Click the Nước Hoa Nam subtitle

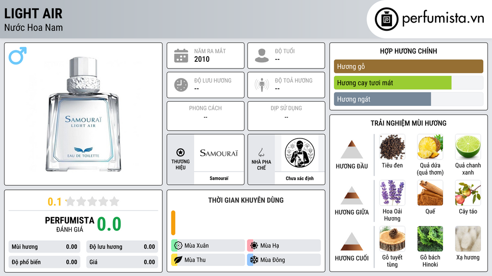tap(34, 27)
